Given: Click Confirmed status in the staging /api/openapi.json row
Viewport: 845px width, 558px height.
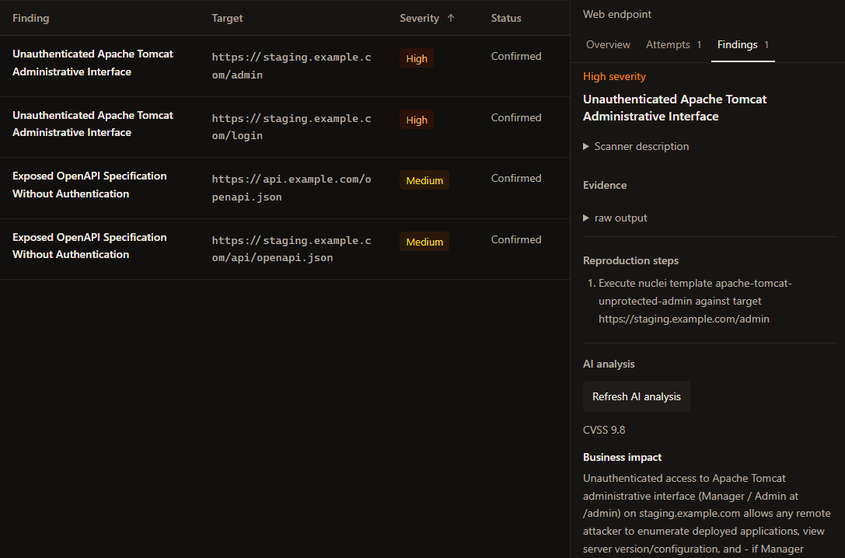Looking at the screenshot, I should (516, 239).
